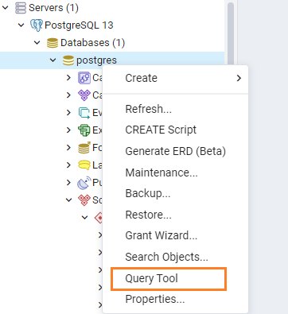Expand the Catalogs tree node
Screen dimensions: 288x314
(68, 95)
